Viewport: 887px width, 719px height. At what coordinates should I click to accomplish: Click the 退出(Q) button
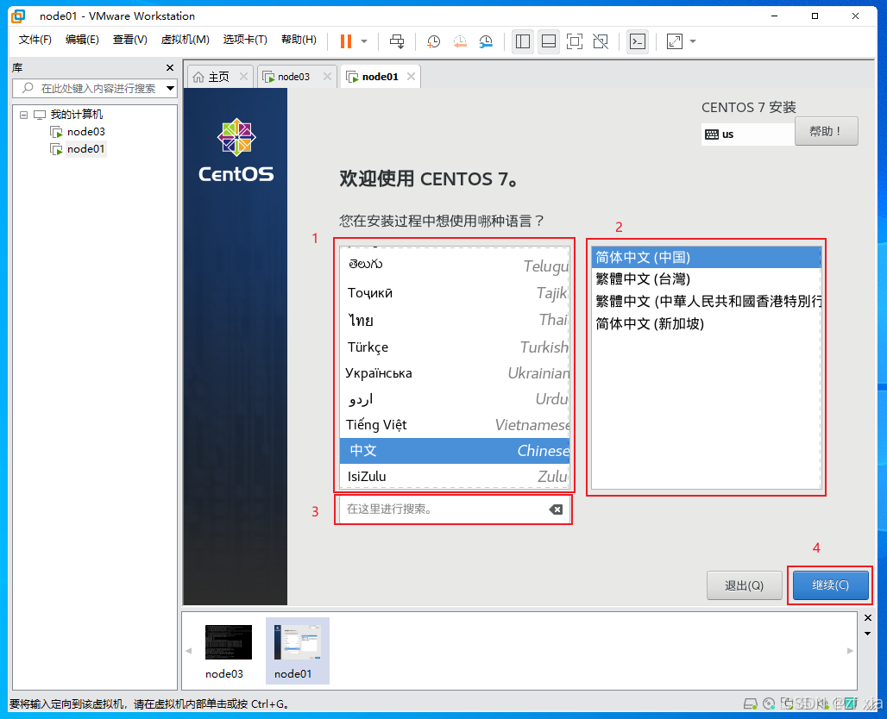[x=744, y=585]
